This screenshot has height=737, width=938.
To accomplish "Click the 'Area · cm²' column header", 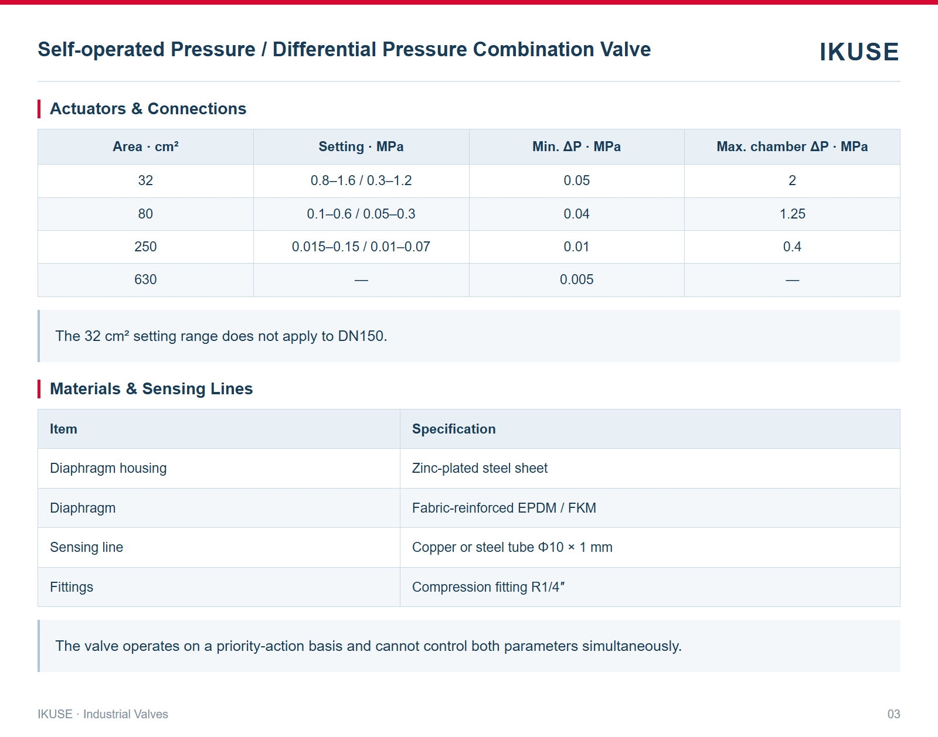I will click(x=145, y=146).
